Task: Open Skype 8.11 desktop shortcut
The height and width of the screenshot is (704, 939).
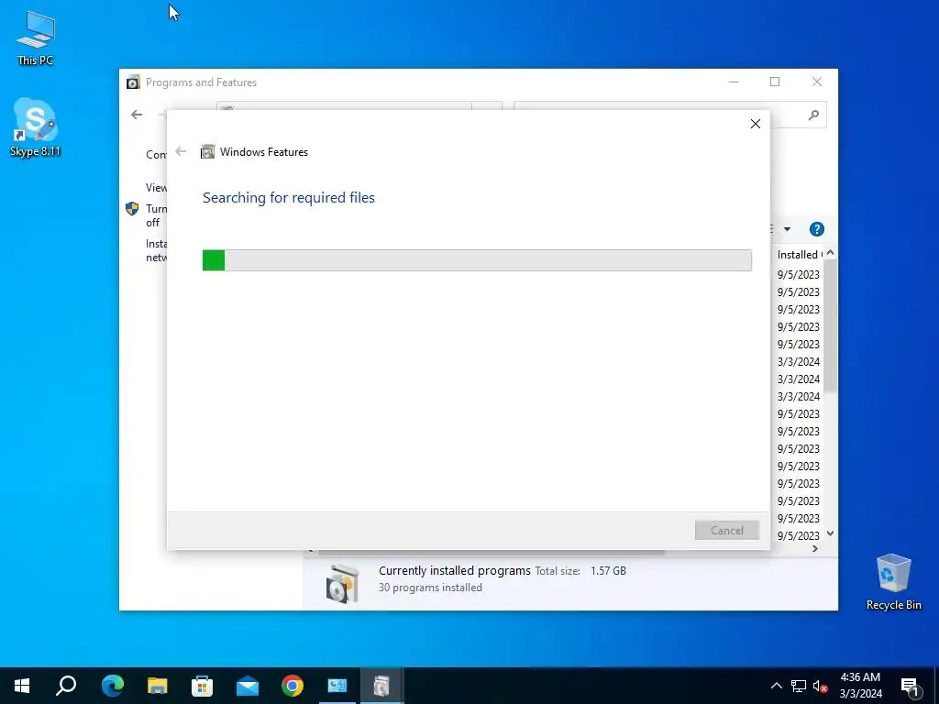Action: [x=36, y=127]
